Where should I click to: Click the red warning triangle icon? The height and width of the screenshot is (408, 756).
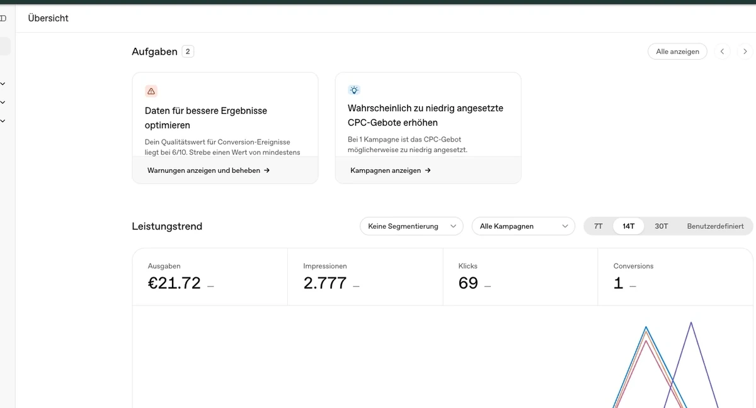[x=151, y=91]
